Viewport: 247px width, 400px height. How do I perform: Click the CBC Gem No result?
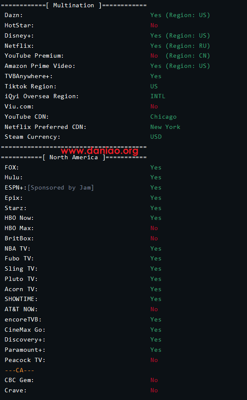(x=154, y=380)
